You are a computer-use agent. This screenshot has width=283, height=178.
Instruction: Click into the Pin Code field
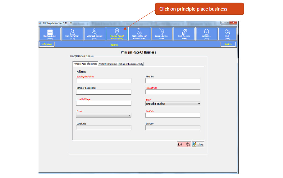click(173, 115)
